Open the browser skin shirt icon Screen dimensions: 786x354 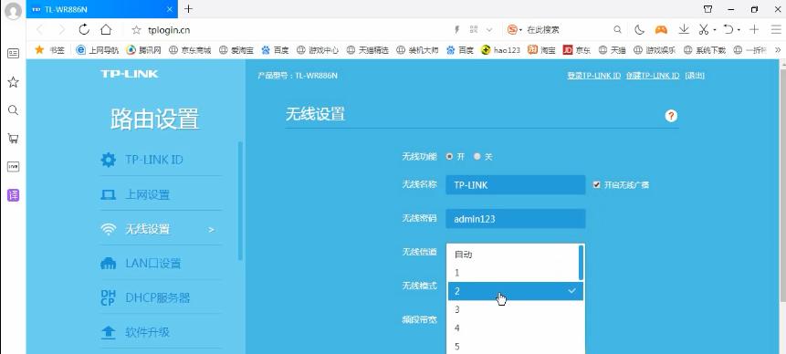[x=707, y=9]
